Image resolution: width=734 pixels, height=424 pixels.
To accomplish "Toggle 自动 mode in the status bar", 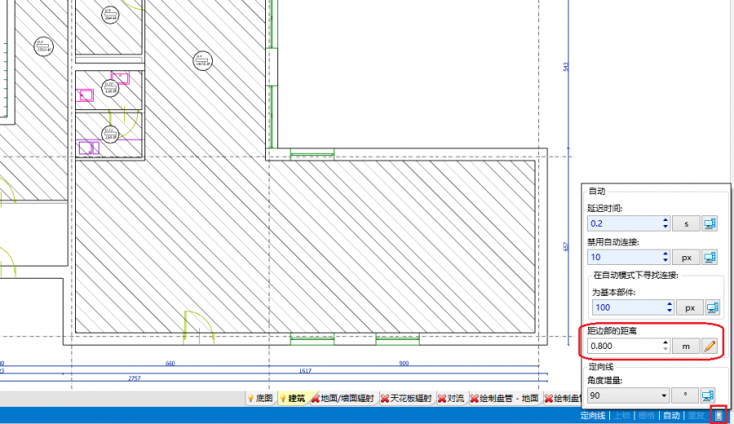I will coord(670,416).
